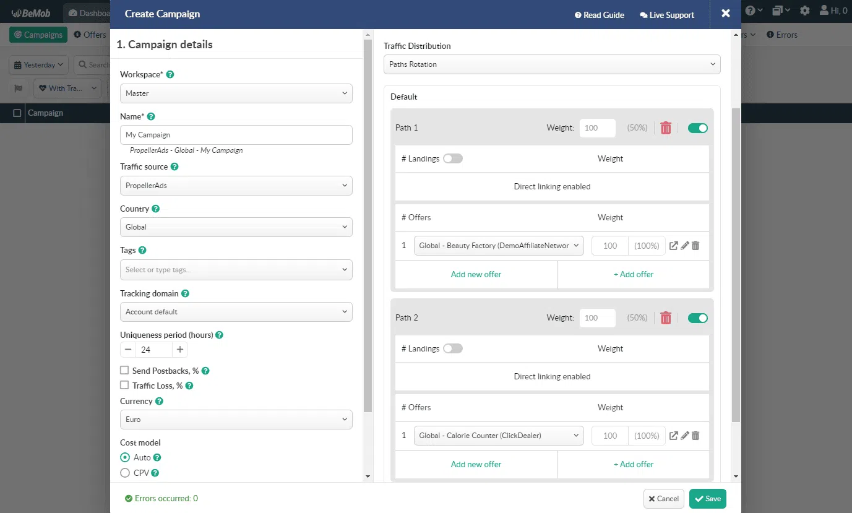Check the Send Postbacks checkbox

[125, 370]
